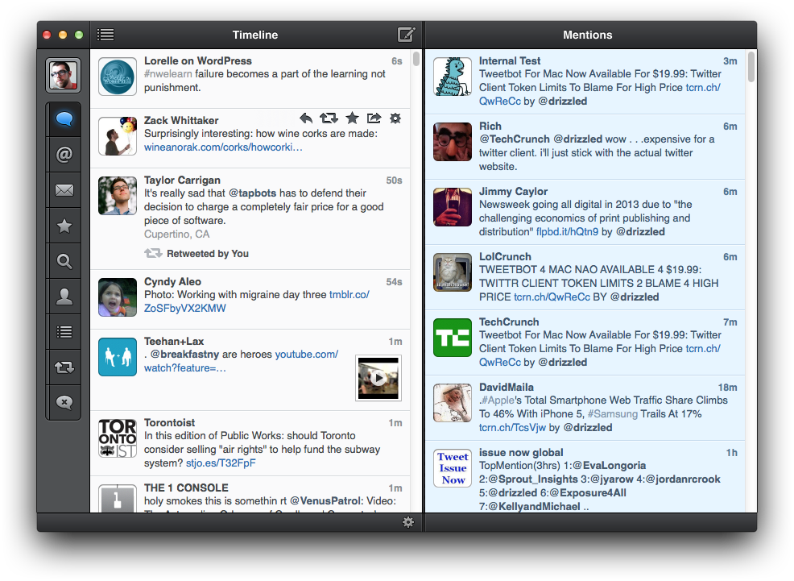Click Rich's avatar in Mentions
The image size is (794, 581).
click(x=453, y=142)
